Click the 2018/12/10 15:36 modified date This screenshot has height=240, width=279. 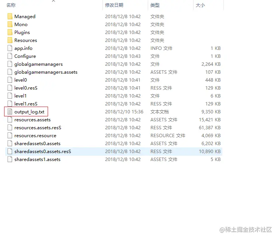124,112
